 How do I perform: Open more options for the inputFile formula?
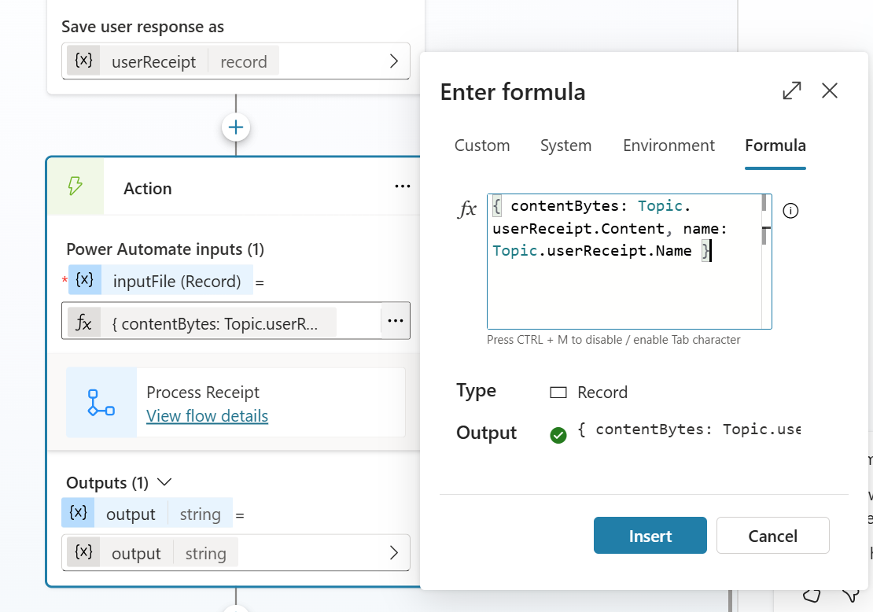(396, 321)
